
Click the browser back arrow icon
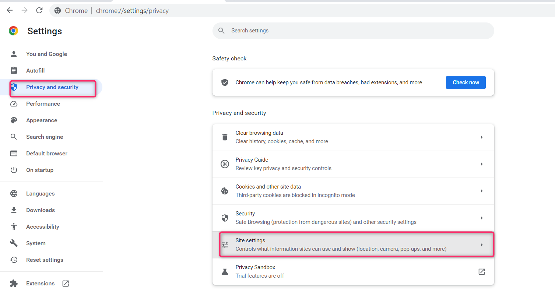point(10,11)
